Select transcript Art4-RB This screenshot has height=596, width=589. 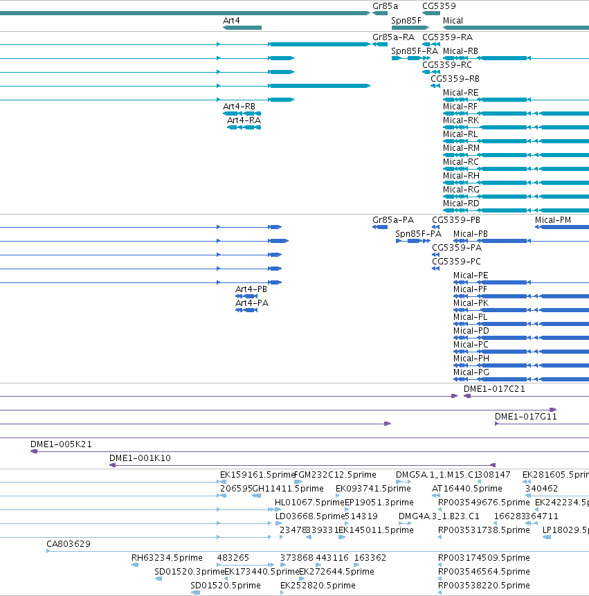(x=239, y=107)
